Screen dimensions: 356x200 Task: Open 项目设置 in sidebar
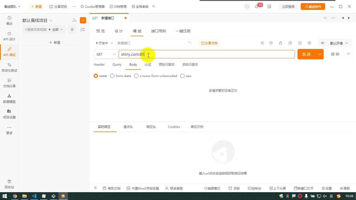(x=9, y=114)
